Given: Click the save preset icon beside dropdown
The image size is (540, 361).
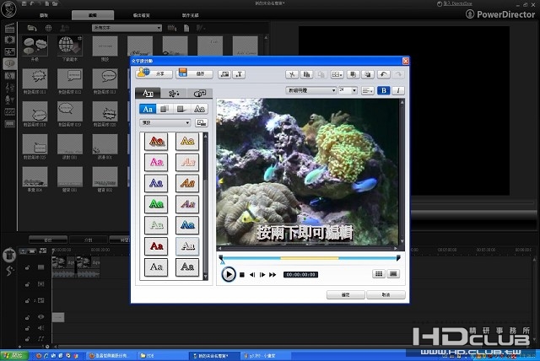Looking at the screenshot, I should (x=201, y=123).
